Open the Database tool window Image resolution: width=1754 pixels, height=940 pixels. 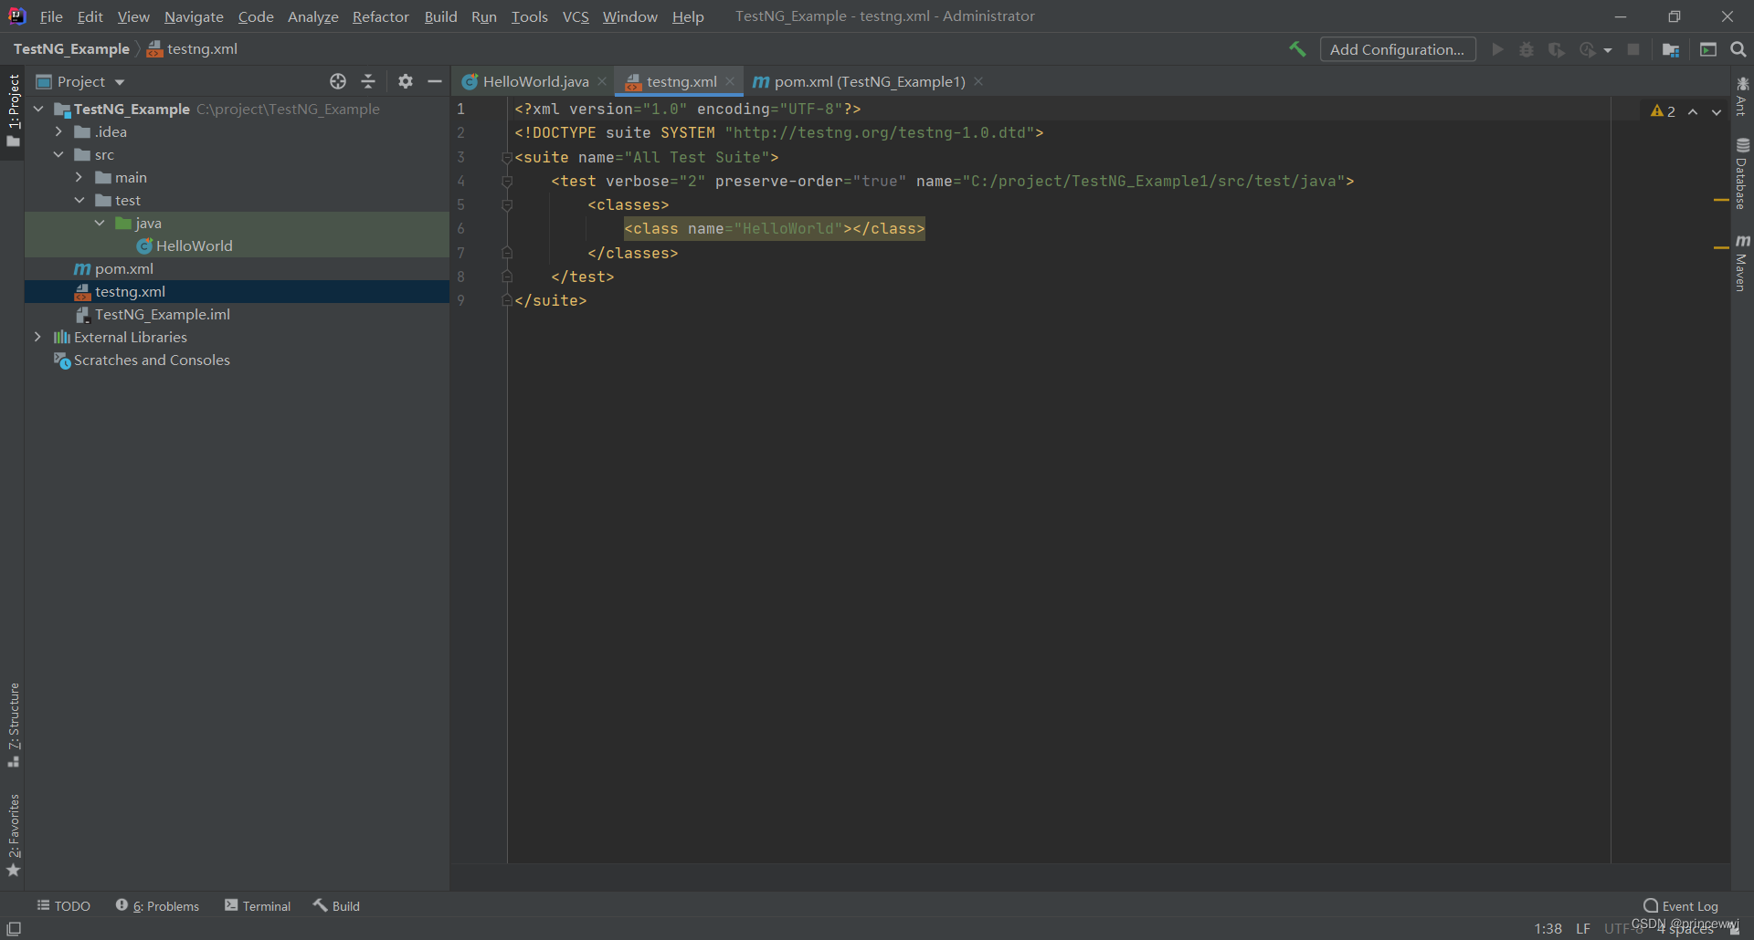pyautogui.click(x=1742, y=173)
